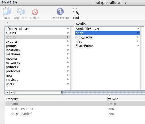Viewport: 145px width, 124px height.
Task: Click the right scroll arrow below browser
Action: 11,92
